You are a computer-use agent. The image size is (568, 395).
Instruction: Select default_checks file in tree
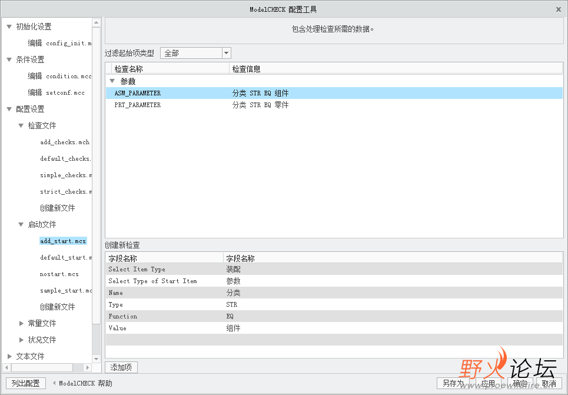[65, 159]
